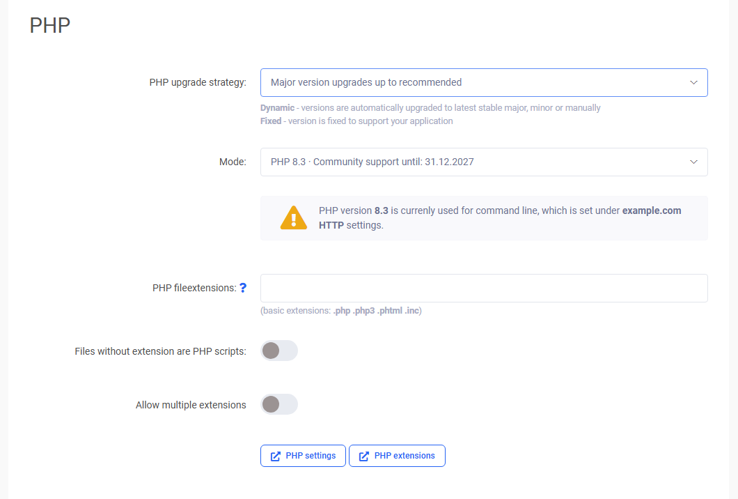Screen dimensions: 738x499
Task: Click the PHP upgrade strategy label
Action: 198,82
